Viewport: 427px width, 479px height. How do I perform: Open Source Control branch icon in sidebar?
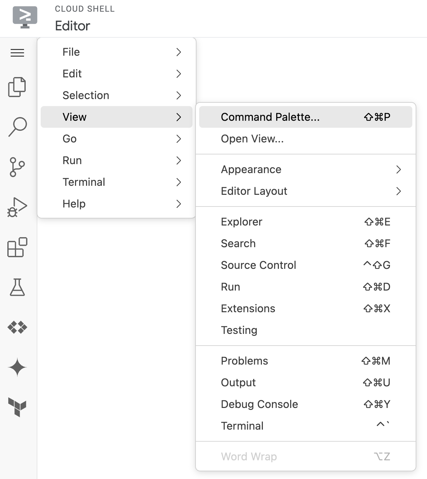point(17,167)
